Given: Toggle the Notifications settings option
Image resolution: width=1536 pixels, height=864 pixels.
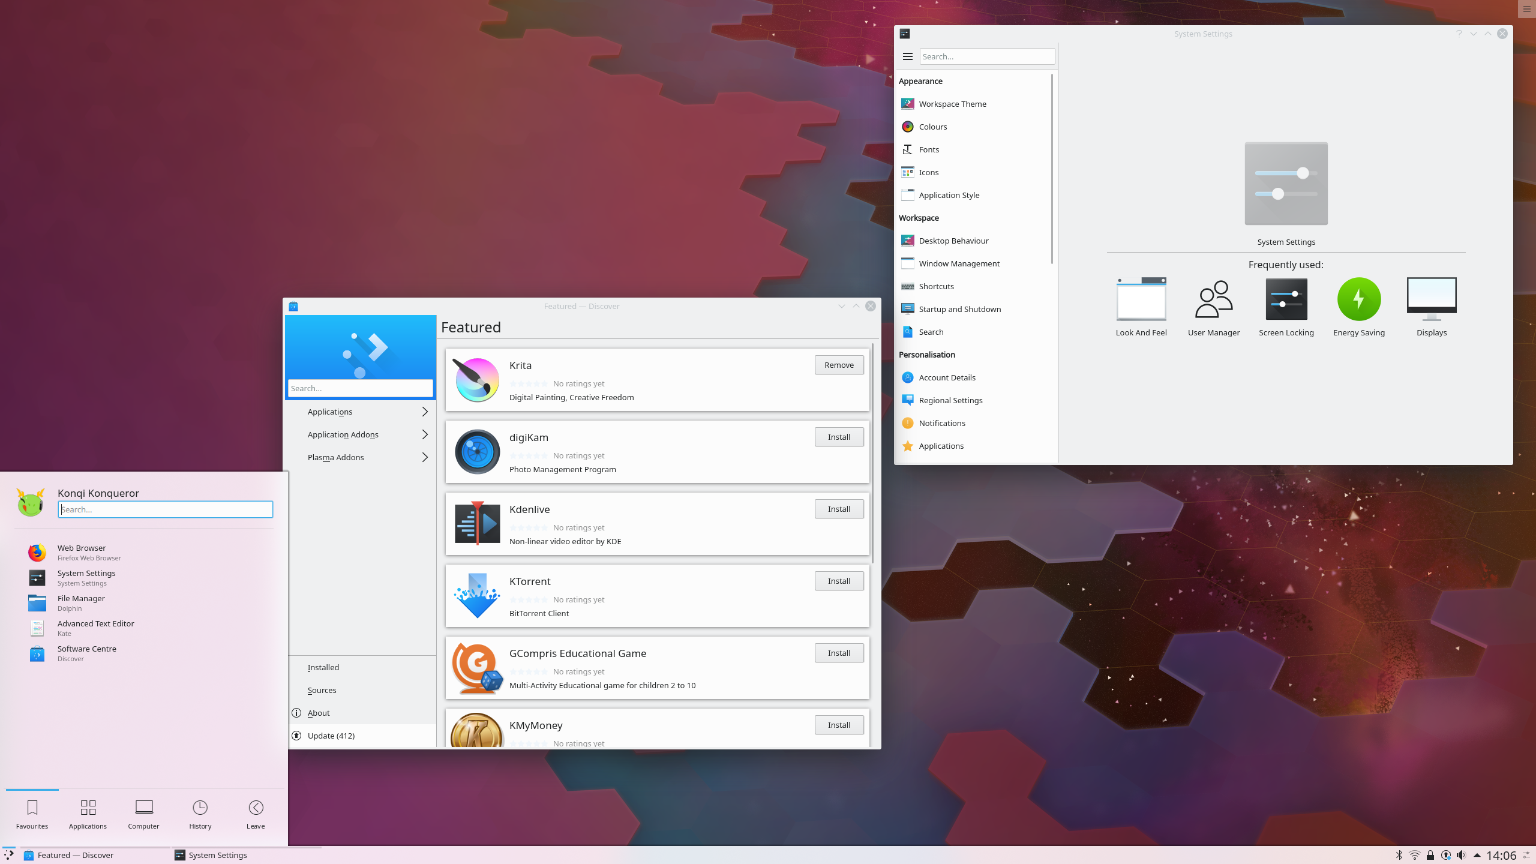Looking at the screenshot, I should point(941,422).
